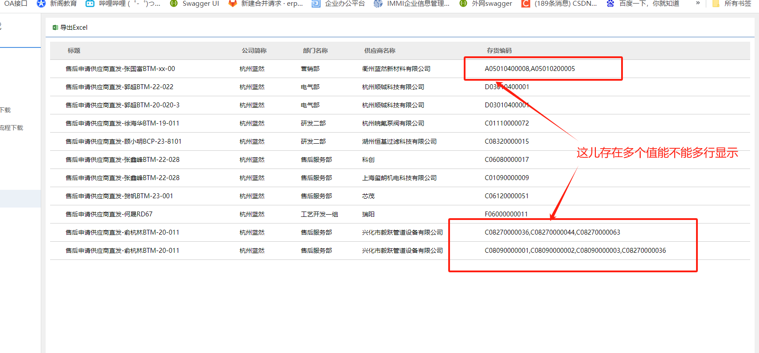Click the 营销部 department cell

310,69
